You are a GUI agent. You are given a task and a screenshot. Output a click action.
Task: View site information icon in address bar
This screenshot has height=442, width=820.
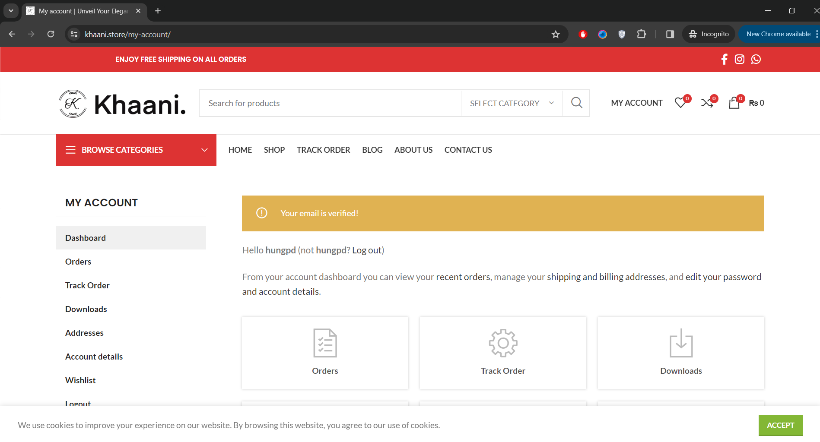[x=74, y=34]
